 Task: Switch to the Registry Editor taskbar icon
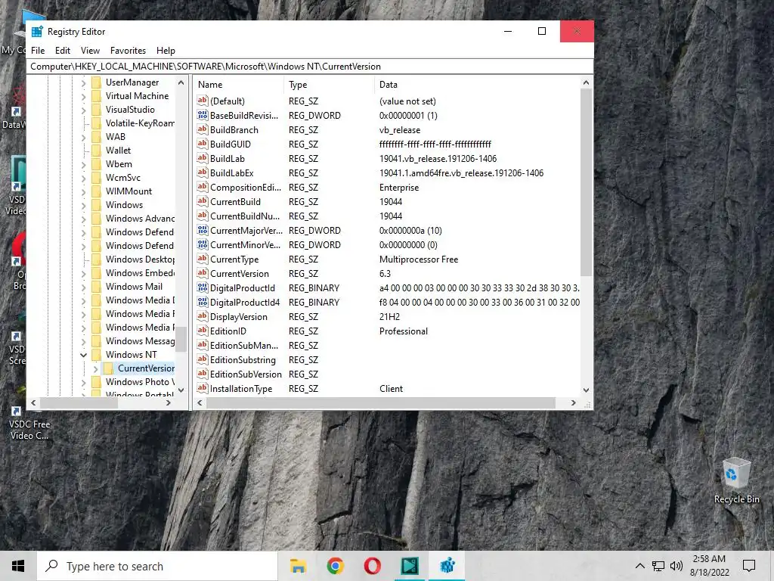[x=447, y=566]
